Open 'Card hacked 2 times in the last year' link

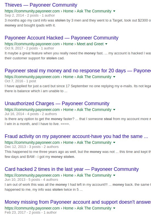click(x=72, y=169)
